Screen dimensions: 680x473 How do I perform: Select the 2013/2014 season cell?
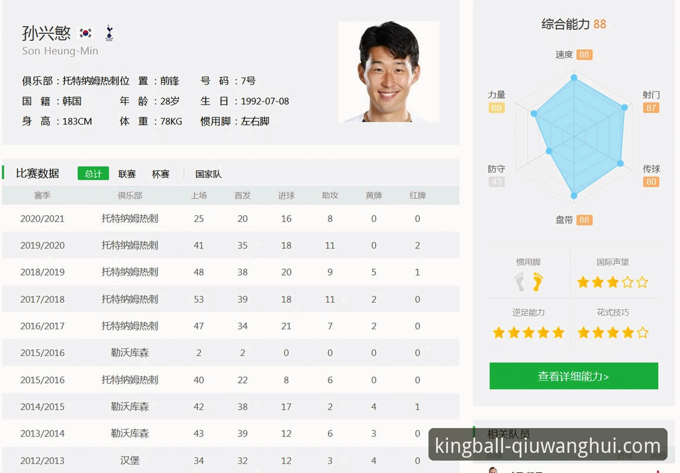pos(42,433)
